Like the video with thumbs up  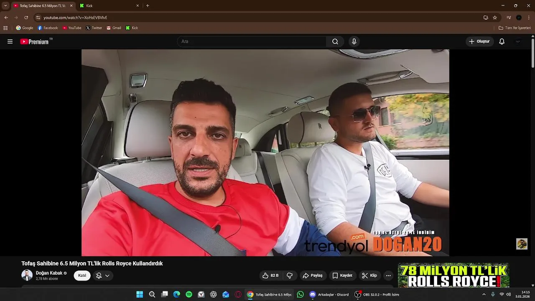point(270,275)
